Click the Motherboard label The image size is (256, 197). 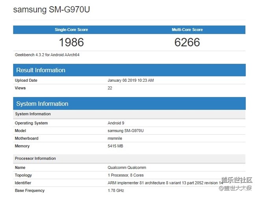pos(27,138)
